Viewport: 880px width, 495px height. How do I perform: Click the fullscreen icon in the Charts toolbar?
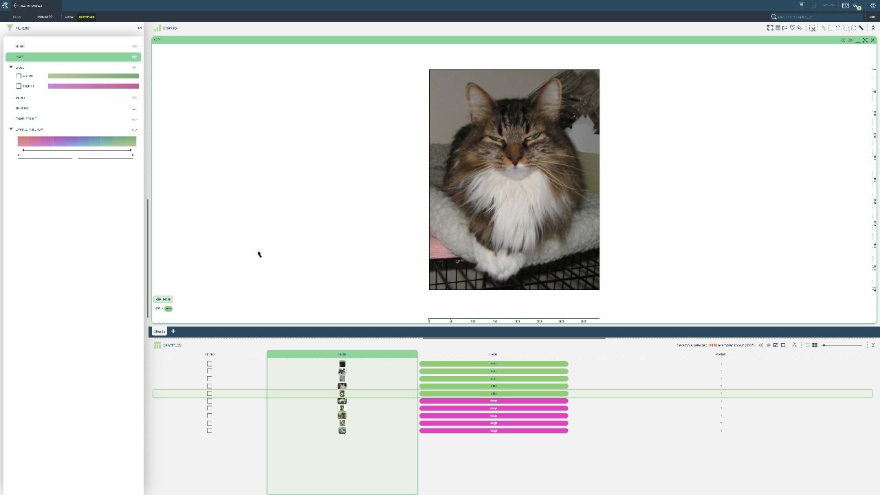770,28
